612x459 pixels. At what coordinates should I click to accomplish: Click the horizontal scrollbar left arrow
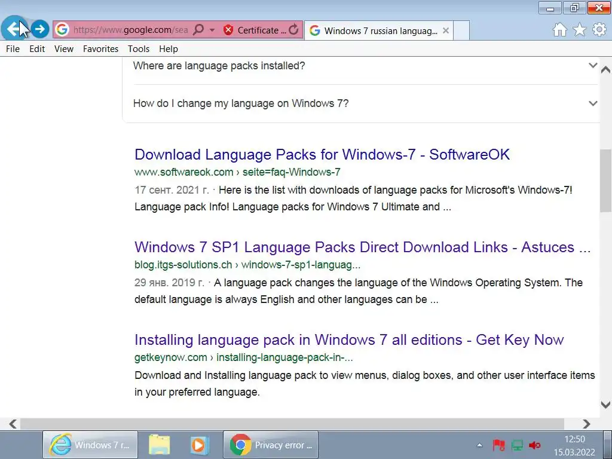[x=13, y=424]
